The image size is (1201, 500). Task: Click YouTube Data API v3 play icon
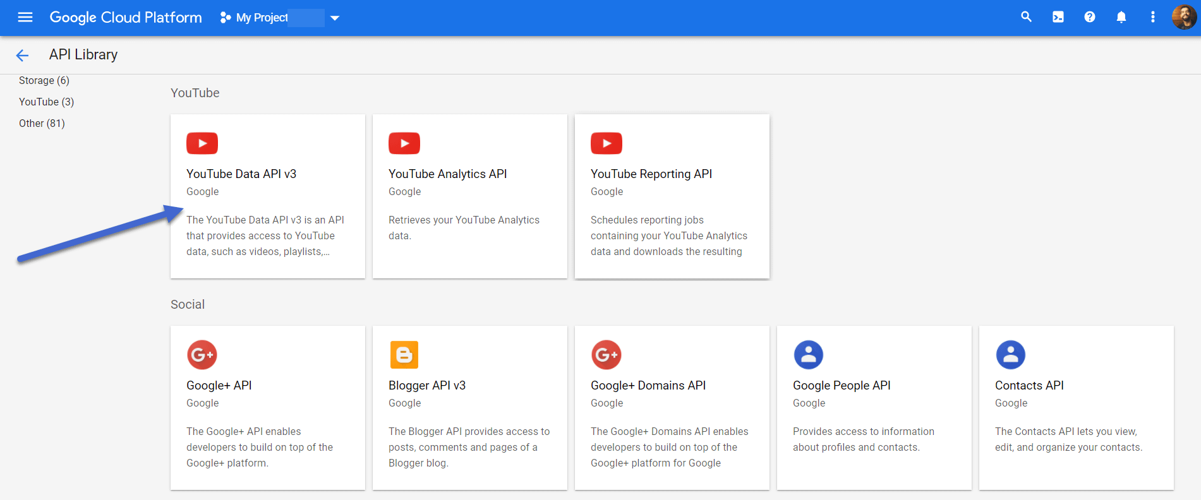(202, 143)
